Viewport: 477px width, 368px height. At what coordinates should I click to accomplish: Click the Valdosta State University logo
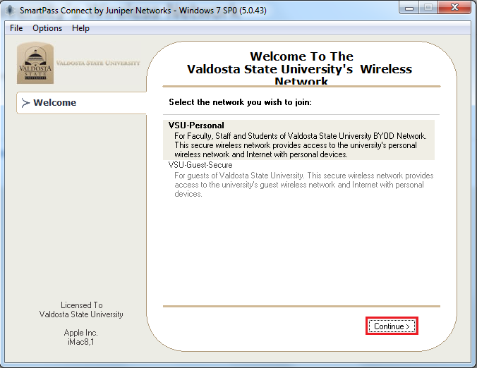(35, 63)
